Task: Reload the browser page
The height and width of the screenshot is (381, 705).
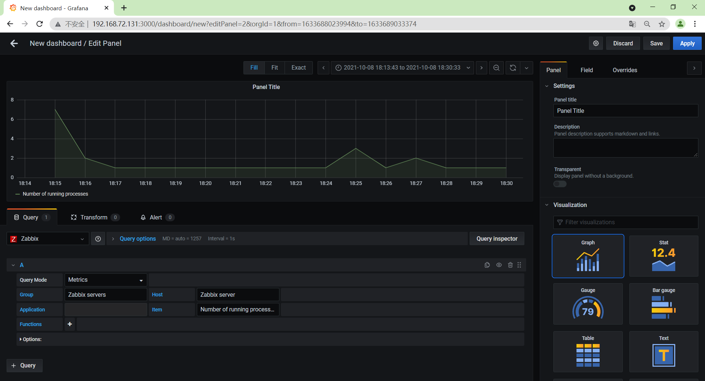Action: tap(40, 24)
